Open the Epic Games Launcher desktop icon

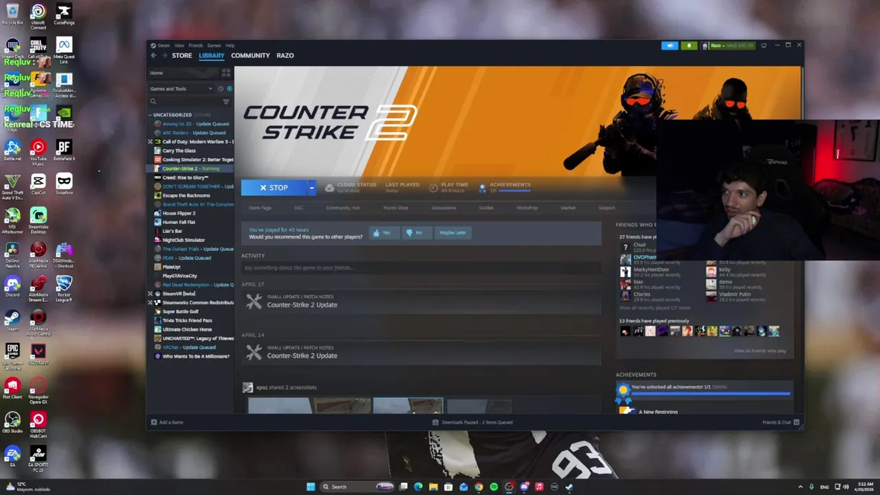point(12,356)
